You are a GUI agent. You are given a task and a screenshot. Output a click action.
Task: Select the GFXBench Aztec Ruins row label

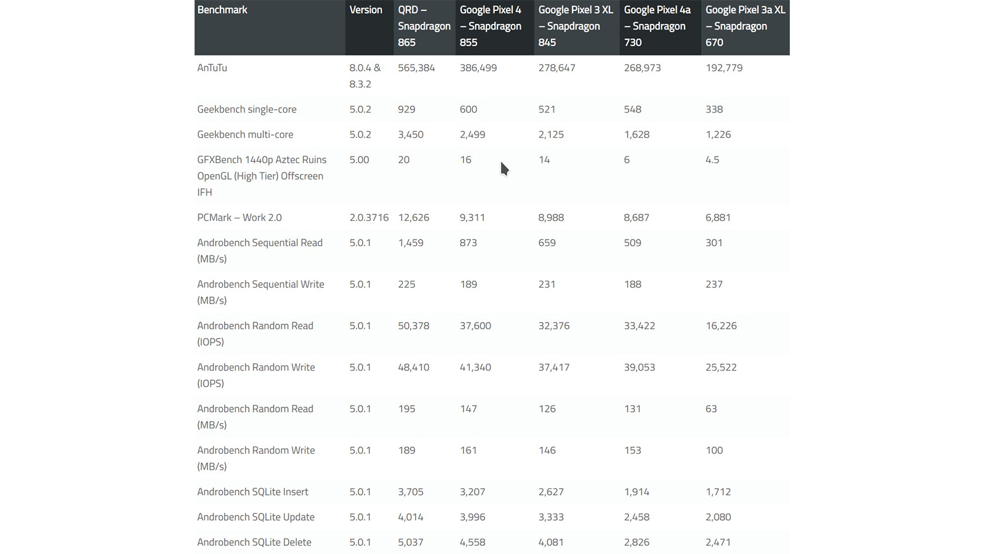point(262,176)
